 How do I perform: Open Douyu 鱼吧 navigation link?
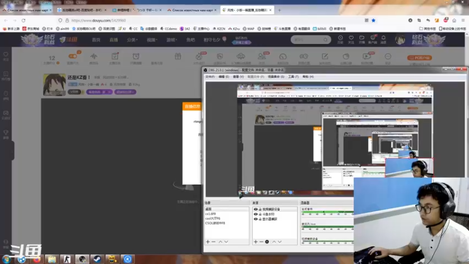191,40
